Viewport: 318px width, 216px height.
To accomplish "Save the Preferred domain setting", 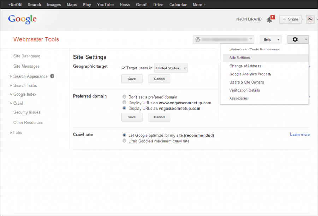I will [x=131, y=117].
